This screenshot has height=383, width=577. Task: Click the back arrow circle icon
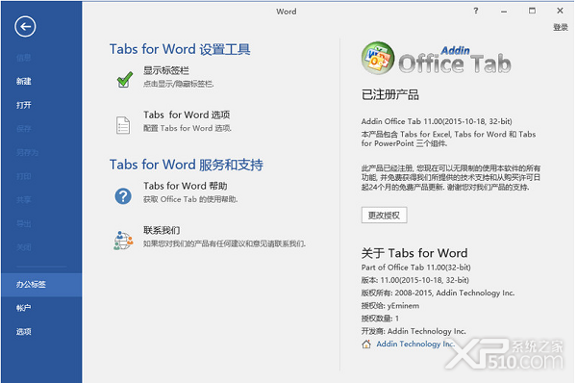(25, 27)
